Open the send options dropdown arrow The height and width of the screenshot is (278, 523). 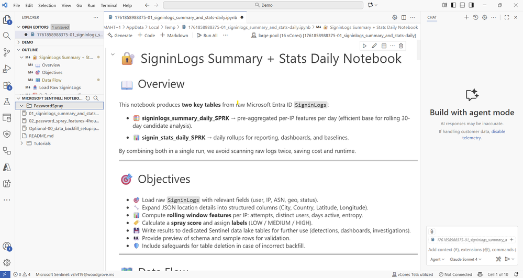click(x=513, y=259)
